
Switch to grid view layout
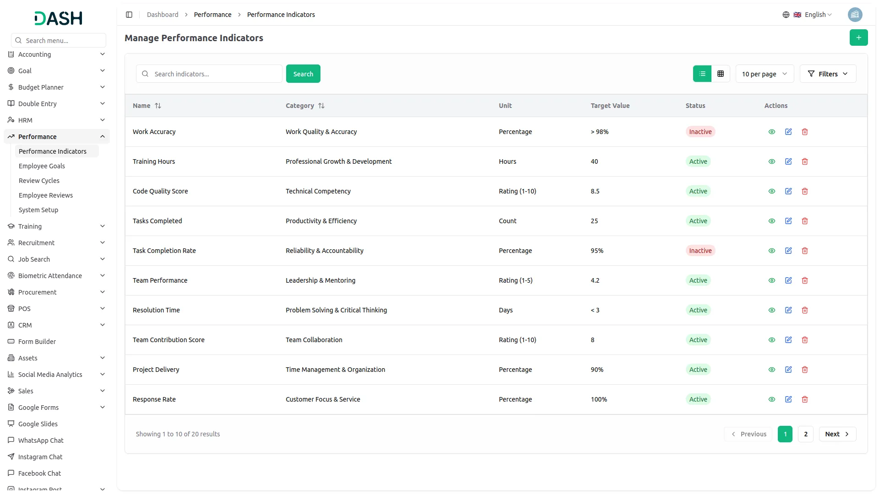point(720,74)
